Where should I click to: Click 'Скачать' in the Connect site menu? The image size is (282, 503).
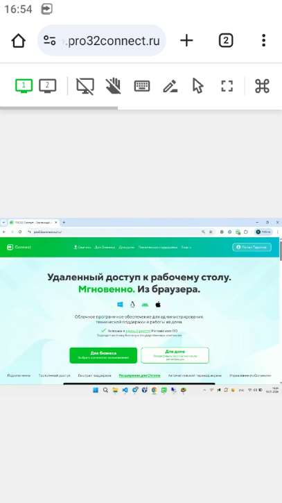click(82, 247)
